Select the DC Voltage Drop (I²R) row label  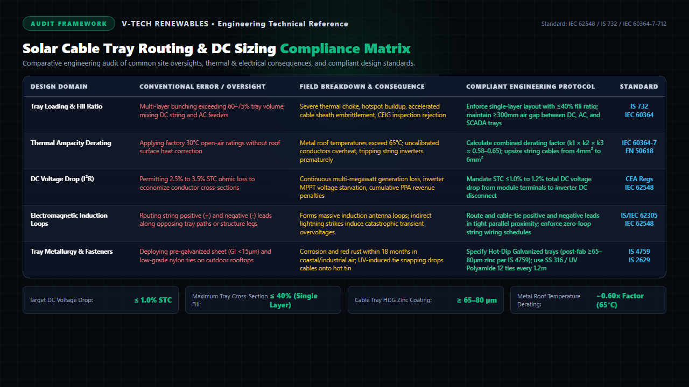tap(62, 179)
